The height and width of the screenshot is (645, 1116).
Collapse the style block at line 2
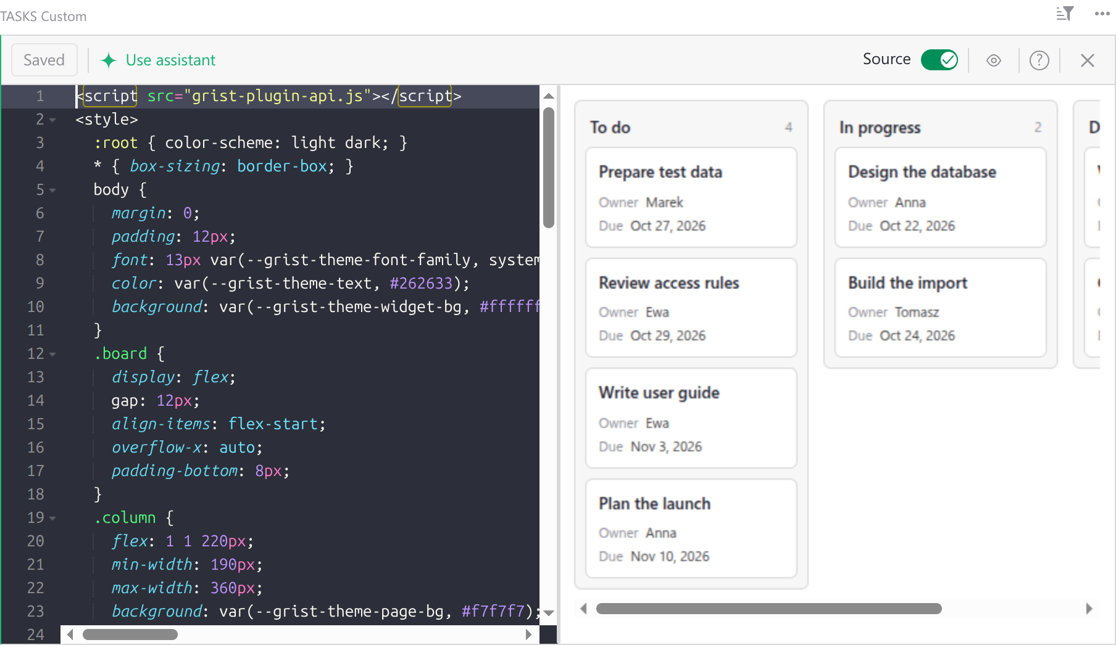tap(52, 120)
